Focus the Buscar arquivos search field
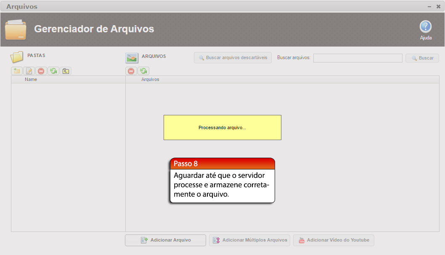Viewport: 445px width, 255px height. click(358, 58)
